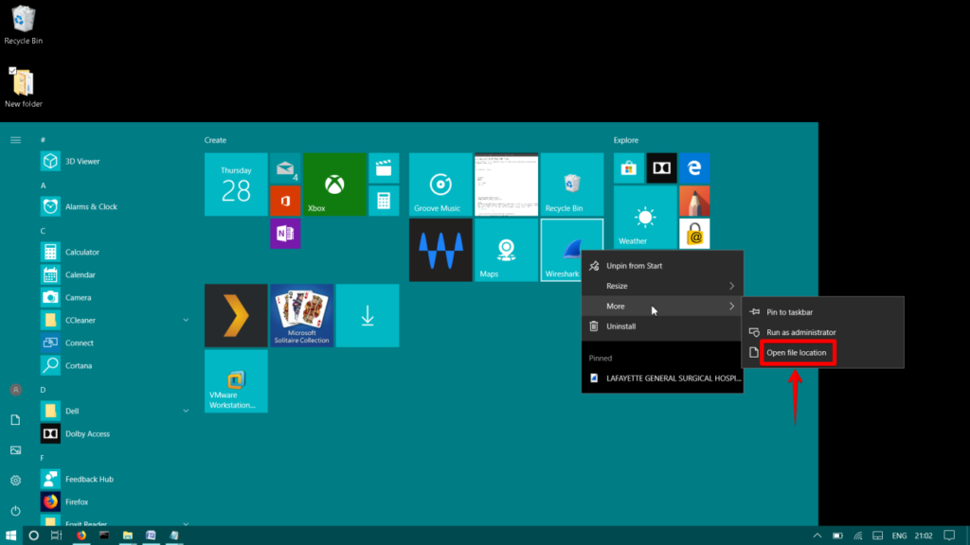Screen dimensions: 970x545
Task: Open Microsoft Solitaire Collection tile
Action: coord(301,315)
